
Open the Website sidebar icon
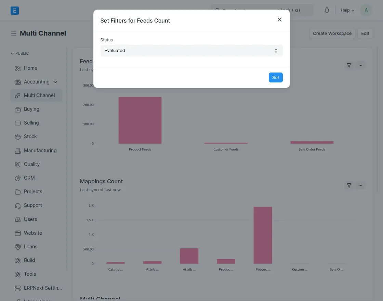(18, 233)
